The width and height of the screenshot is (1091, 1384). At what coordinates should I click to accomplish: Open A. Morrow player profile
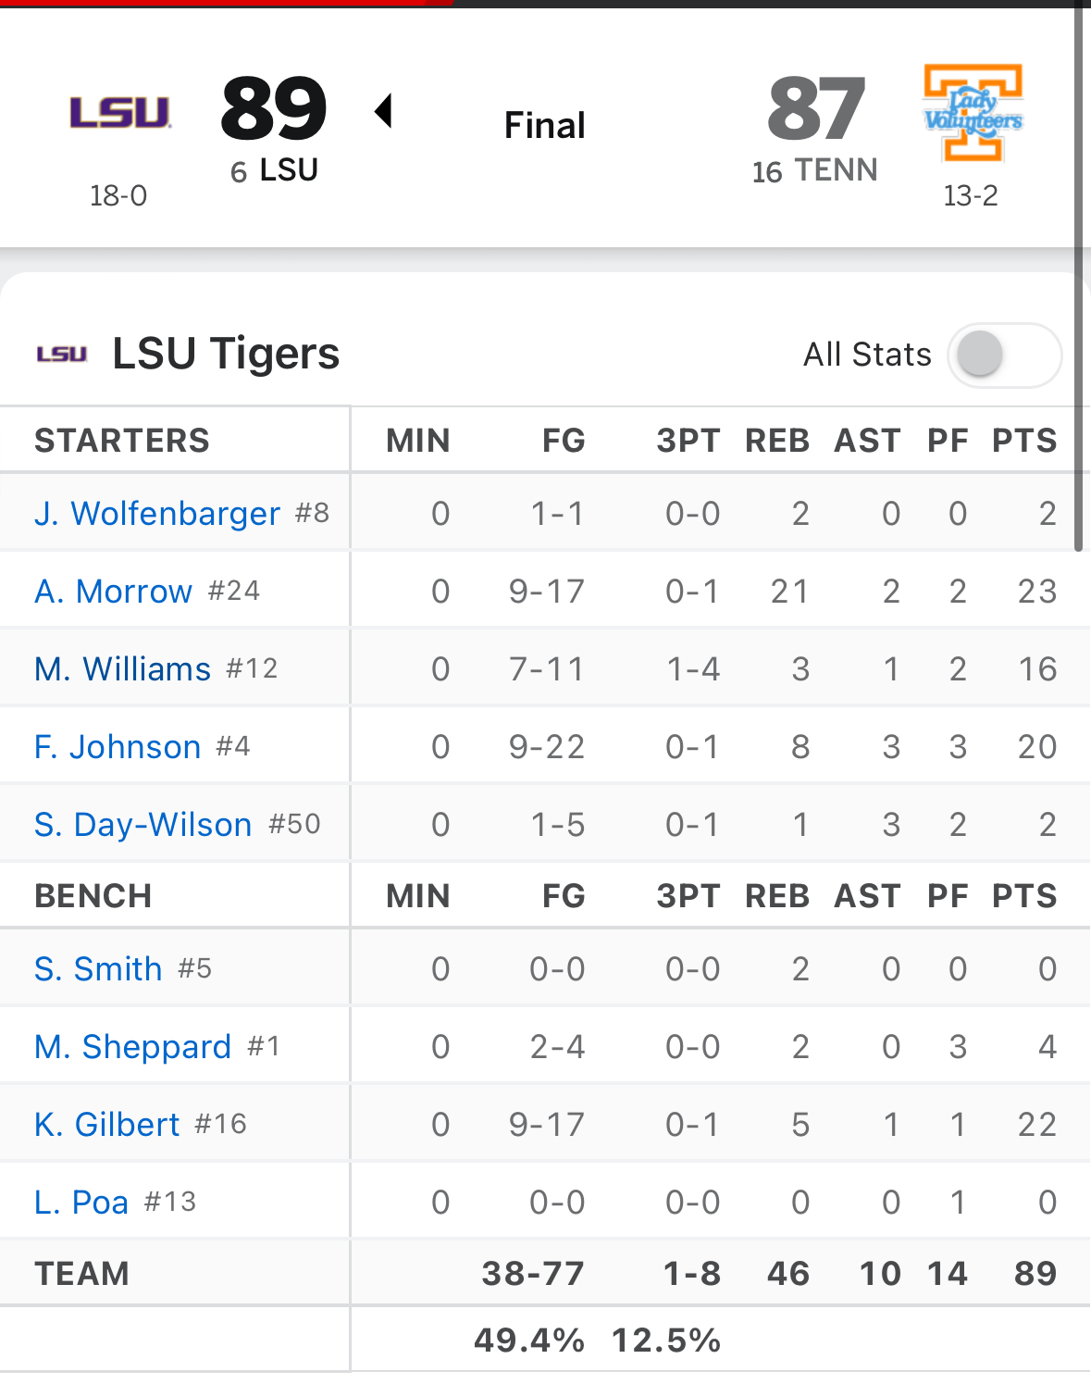point(113,592)
